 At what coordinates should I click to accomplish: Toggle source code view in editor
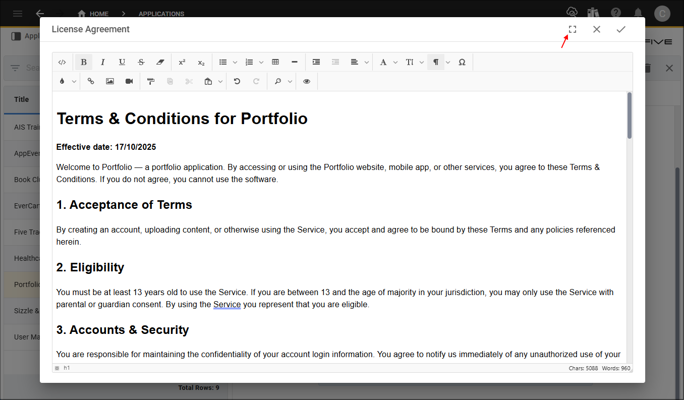point(62,62)
